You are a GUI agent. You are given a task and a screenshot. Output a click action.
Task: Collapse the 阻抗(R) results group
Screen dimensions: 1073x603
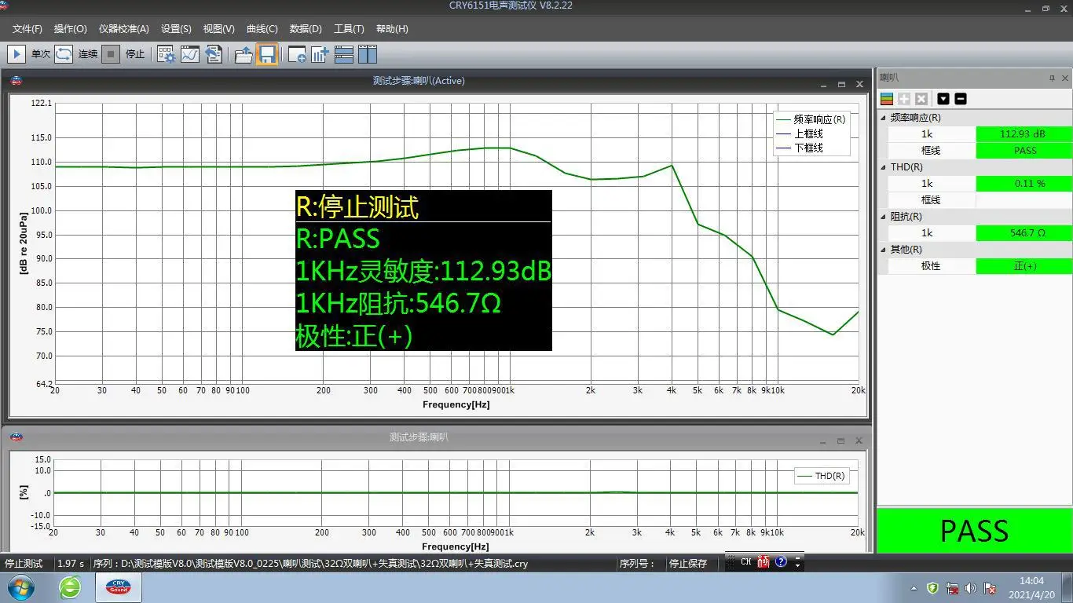883,217
